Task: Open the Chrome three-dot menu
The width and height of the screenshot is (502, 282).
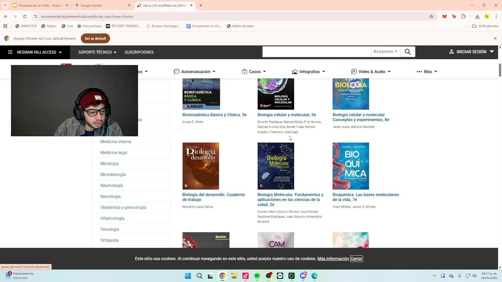Action: (496, 16)
